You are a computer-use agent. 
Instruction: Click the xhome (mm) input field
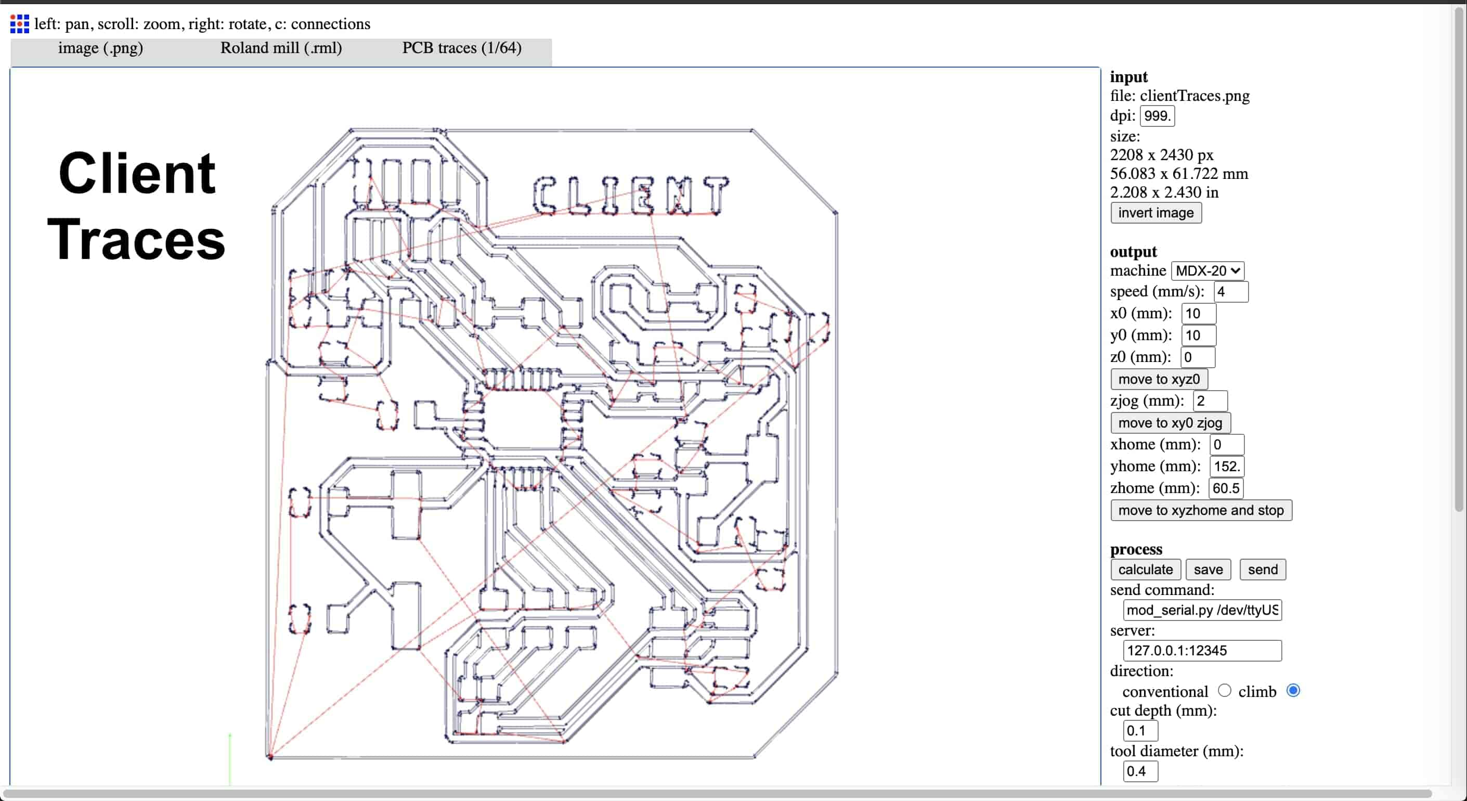(1227, 445)
